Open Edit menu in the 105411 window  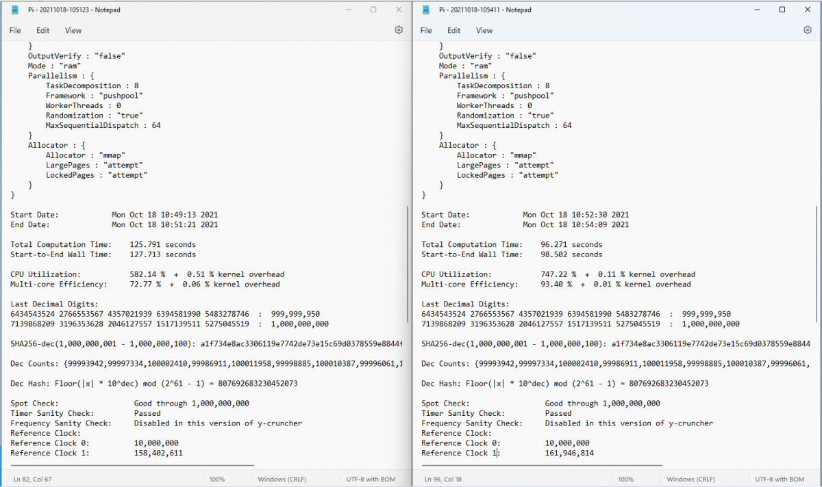pyautogui.click(x=454, y=30)
